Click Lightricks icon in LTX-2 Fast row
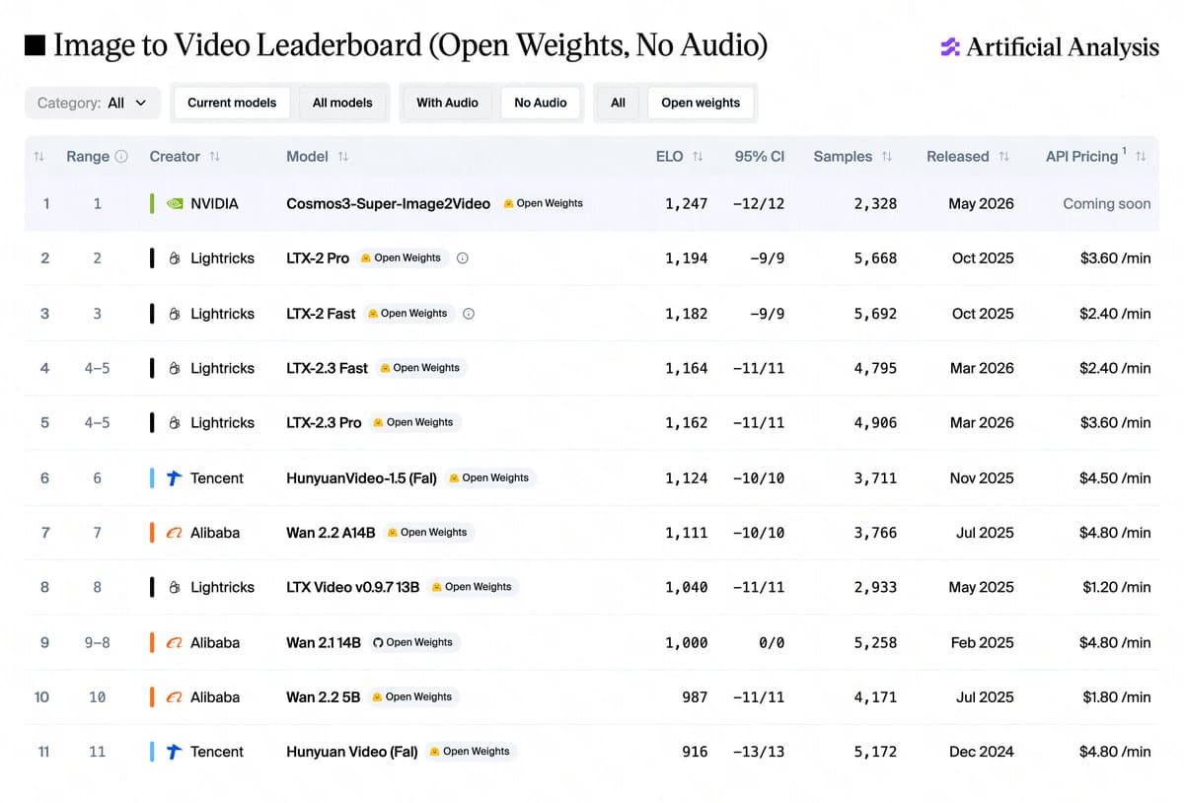1184x803 pixels. [x=175, y=314]
